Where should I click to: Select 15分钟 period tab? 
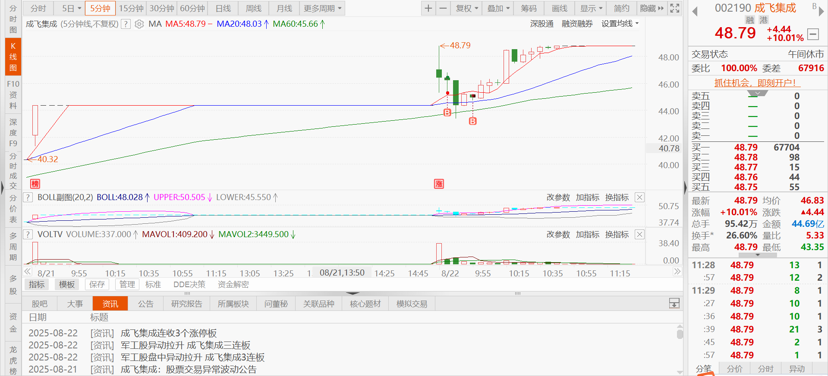coord(131,8)
